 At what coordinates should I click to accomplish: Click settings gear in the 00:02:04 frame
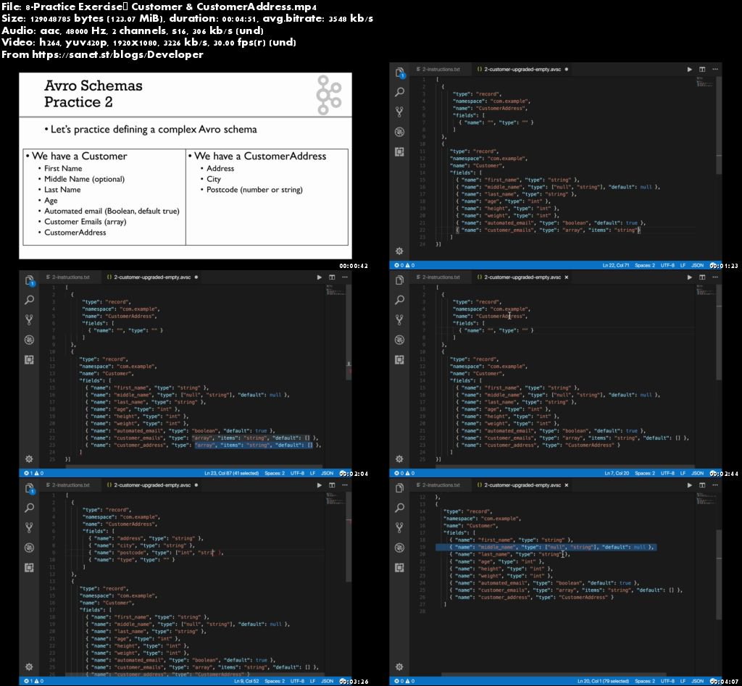click(x=29, y=459)
